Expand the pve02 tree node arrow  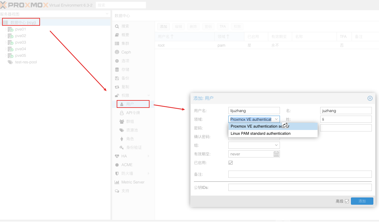pyautogui.click(x=6, y=36)
